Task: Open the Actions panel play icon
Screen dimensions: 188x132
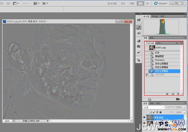Action: pyautogui.click(x=139, y=33)
